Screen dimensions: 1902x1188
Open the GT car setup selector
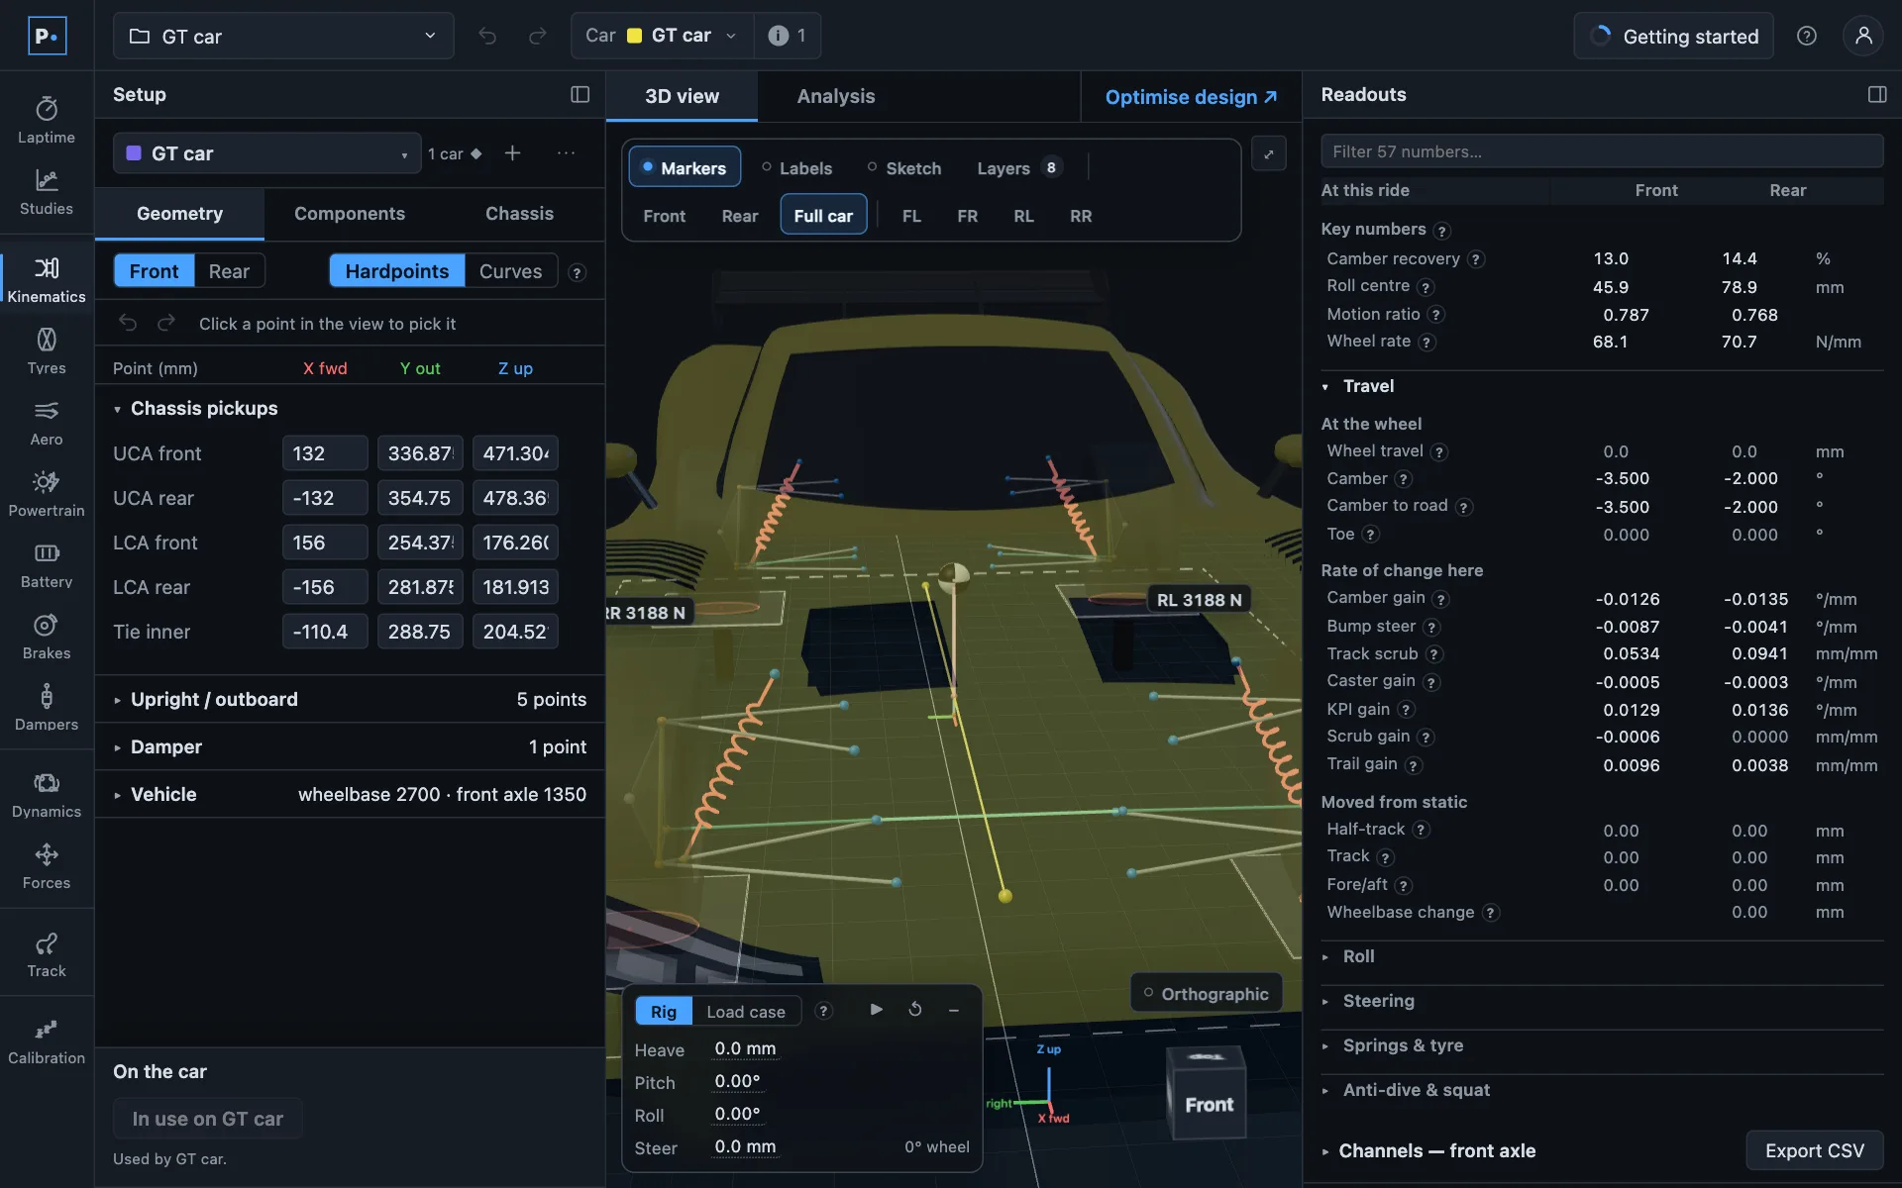coord(266,153)
